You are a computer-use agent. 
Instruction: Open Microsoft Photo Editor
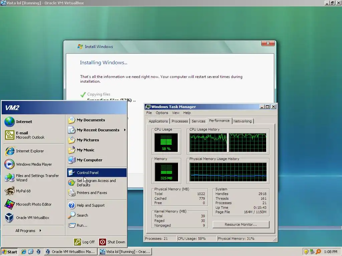tap(34, 204)
